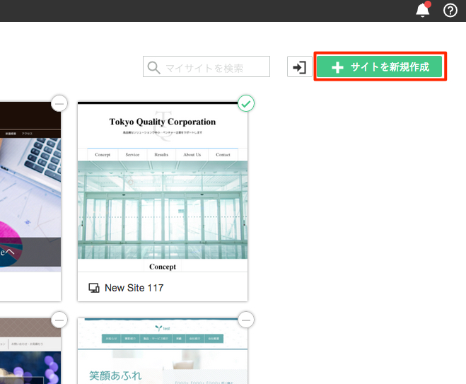Viewport: 466px width, 384px height.
Task: Toggle the minus circle on laptop site card
Action: pos(59,104)
